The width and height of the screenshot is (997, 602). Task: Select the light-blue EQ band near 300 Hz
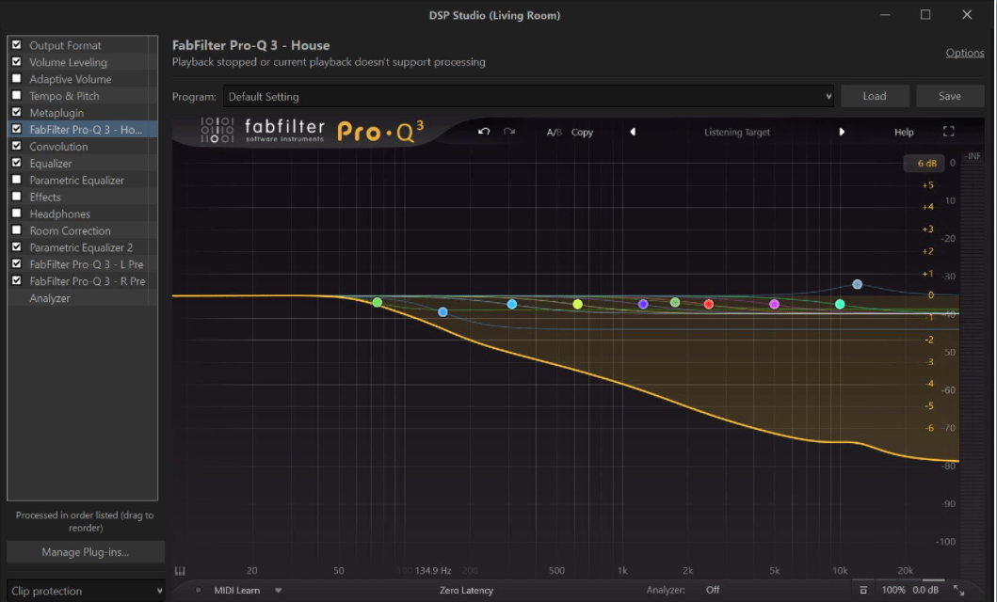coord(512,304)
